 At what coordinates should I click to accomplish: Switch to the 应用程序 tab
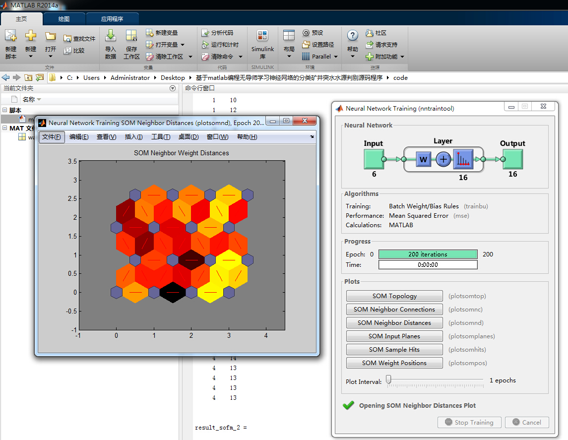[x=112, y=19]
